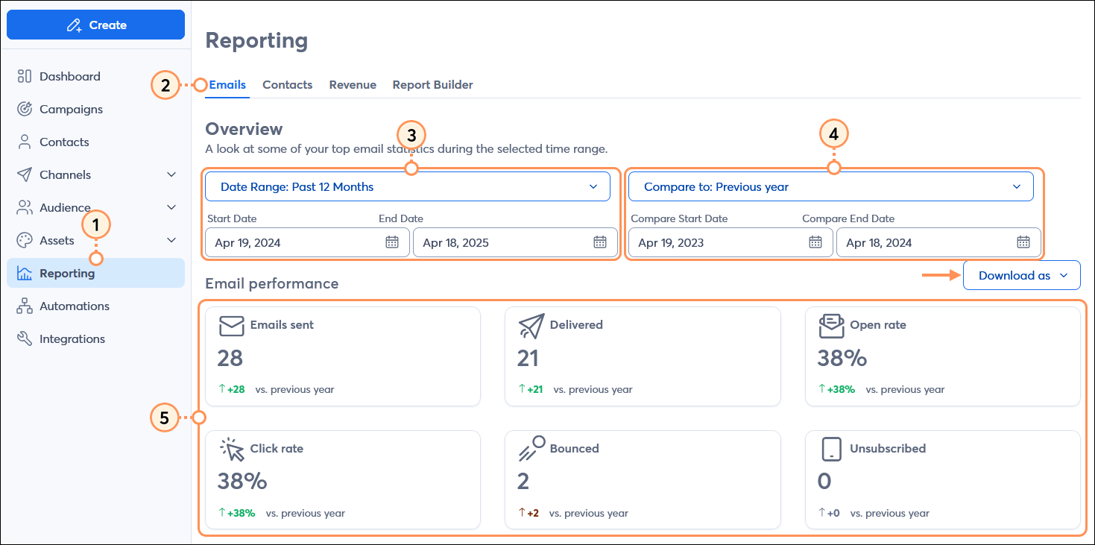Open the Report Builder tab

click(x=432, y=84)
